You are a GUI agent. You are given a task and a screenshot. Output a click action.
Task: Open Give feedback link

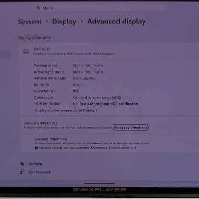(x=39, y=172)
